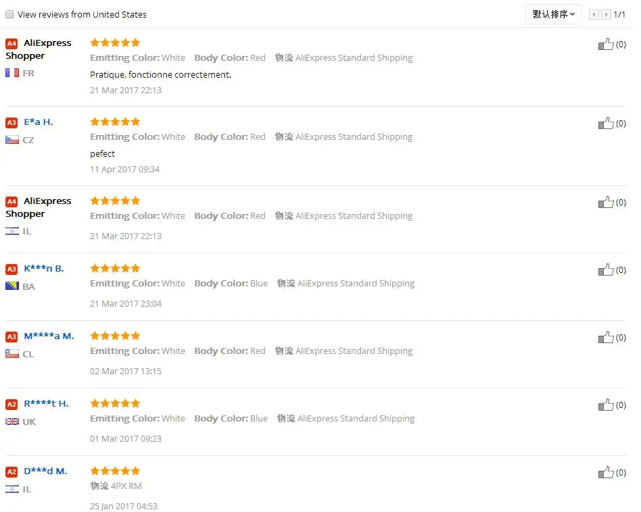The width and height of the screenshot is (641, 512).
Task: Mark R****t H. review as helpful
Action: click(606, 405)
